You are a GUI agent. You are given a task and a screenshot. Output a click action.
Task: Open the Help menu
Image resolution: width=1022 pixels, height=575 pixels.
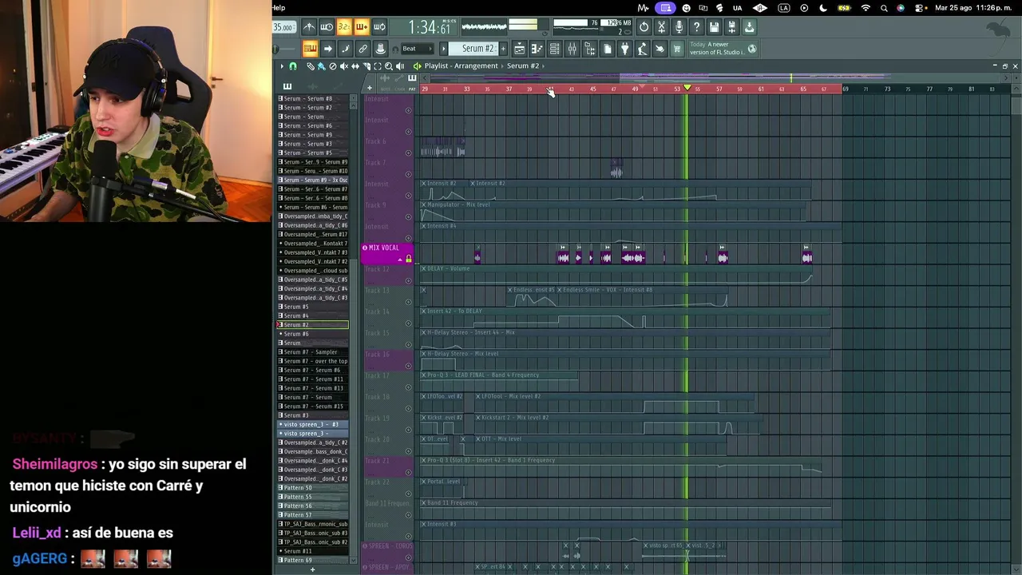click(279, 8)
